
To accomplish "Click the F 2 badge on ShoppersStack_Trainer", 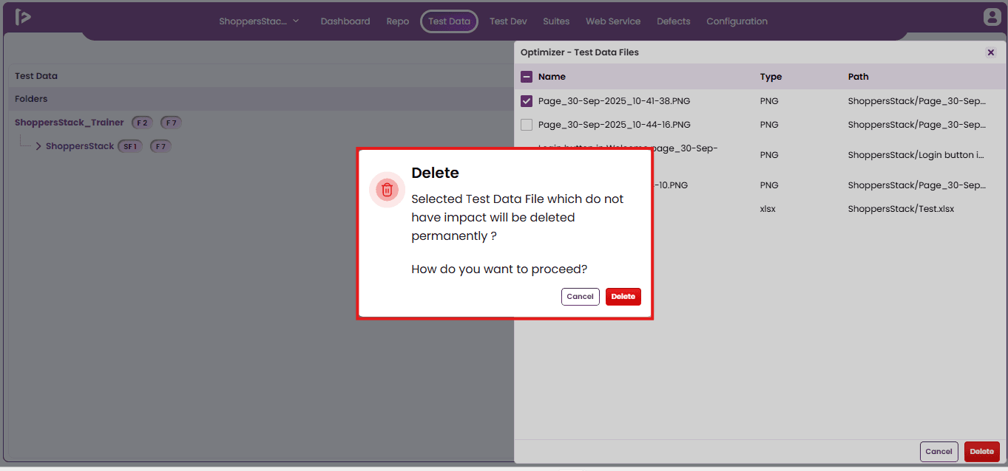I will point(142,123).
